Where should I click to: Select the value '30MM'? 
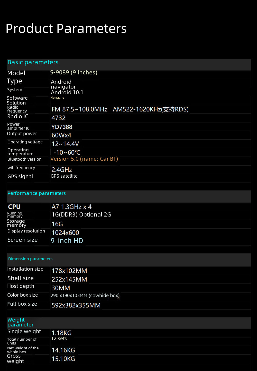[x=61, y=288]
